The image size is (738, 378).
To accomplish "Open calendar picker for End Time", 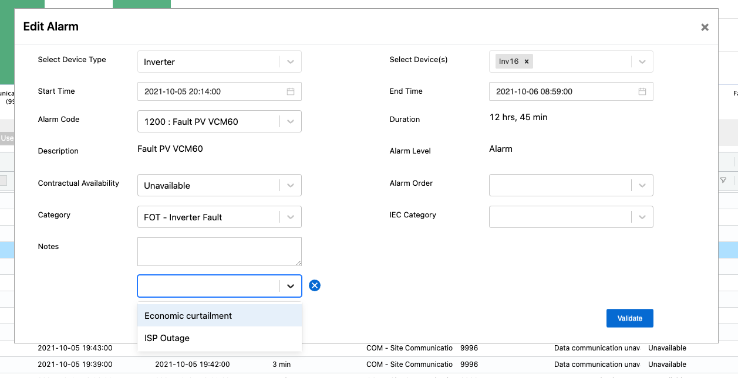I will (642, 91).
